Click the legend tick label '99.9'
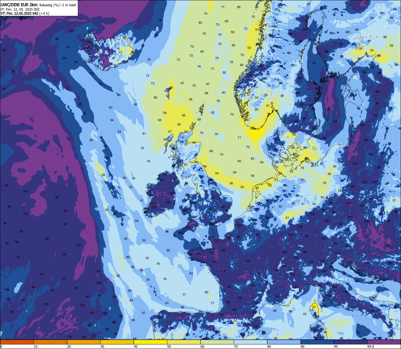Viewport: 401px width, 349px height. (371, 346)
